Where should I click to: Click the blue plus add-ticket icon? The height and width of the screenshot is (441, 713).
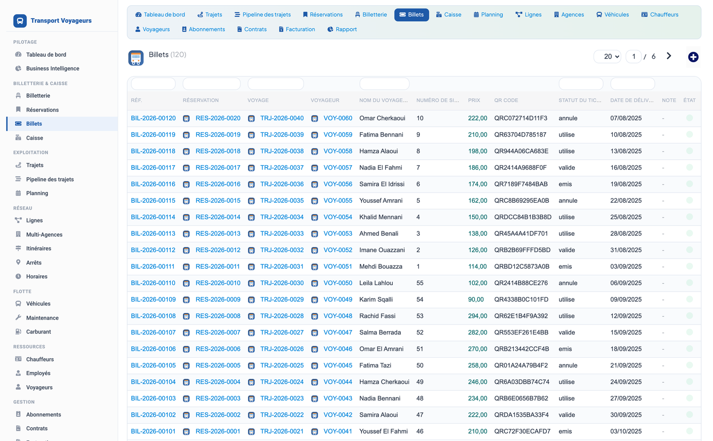pyautogui.click(x=693, y=57)
